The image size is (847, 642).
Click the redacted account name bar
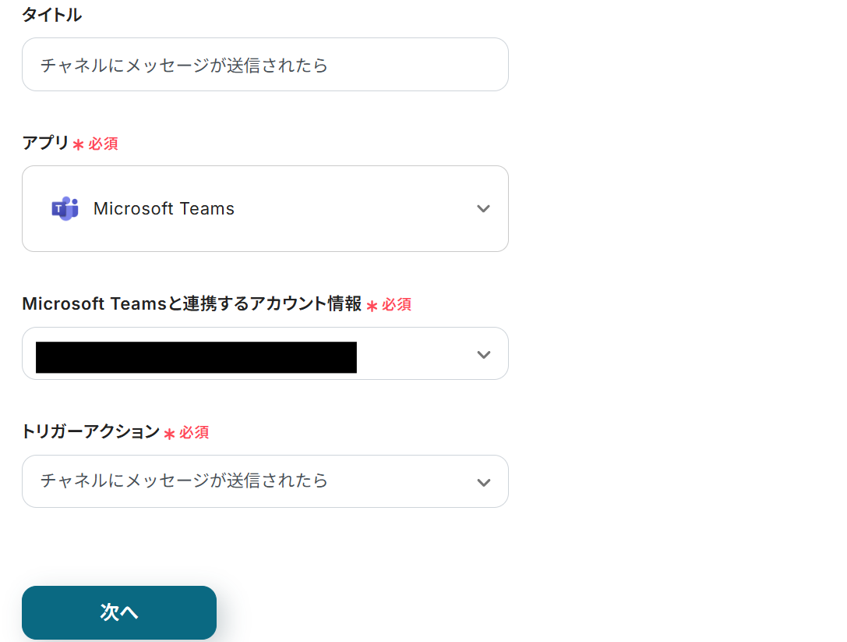(x=196, y=357)
